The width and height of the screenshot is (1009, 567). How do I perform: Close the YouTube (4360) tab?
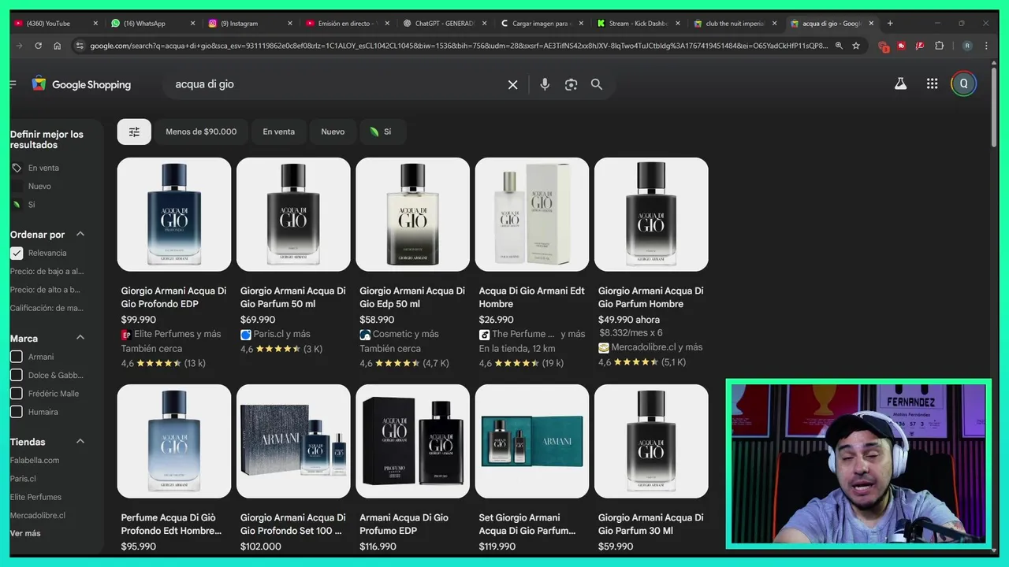(95, 24)
